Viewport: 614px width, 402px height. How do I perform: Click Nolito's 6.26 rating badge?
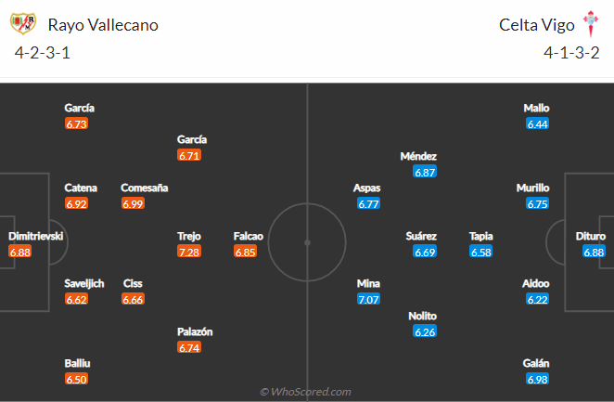point(425,331)
